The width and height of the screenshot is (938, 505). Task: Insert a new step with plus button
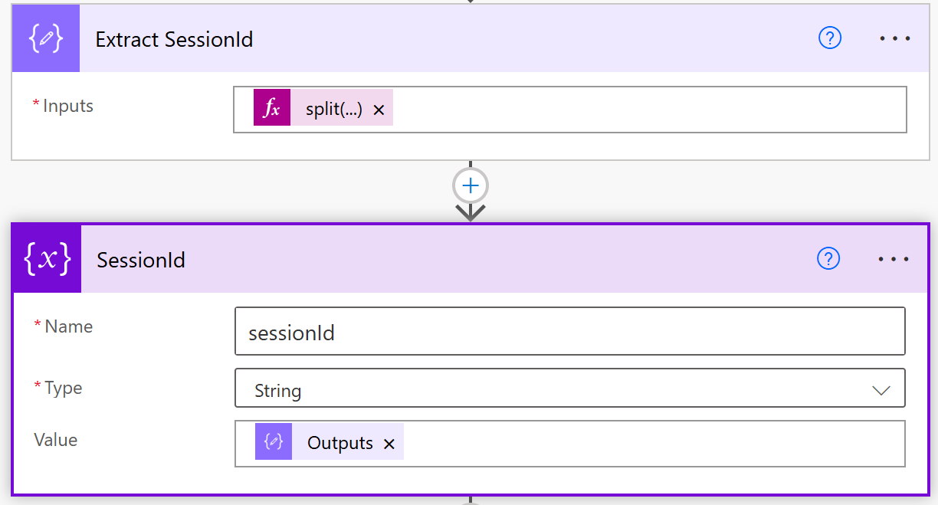[x=471, y=185]
